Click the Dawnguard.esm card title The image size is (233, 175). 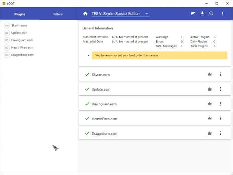pos(104,104)
